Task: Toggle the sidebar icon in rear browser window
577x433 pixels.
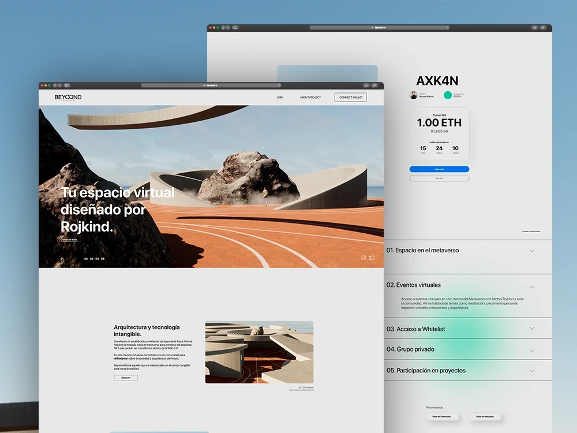Action: tap(235, 28)
